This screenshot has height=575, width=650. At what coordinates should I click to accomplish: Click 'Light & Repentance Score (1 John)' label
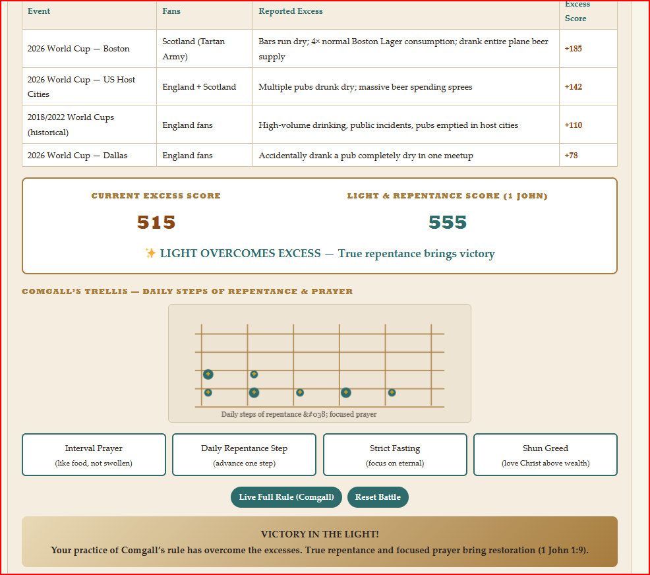(x=448, y=196)
